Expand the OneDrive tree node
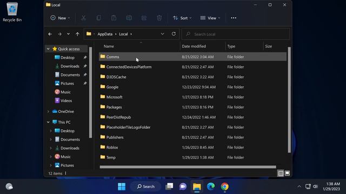 [x=48, y=112]
